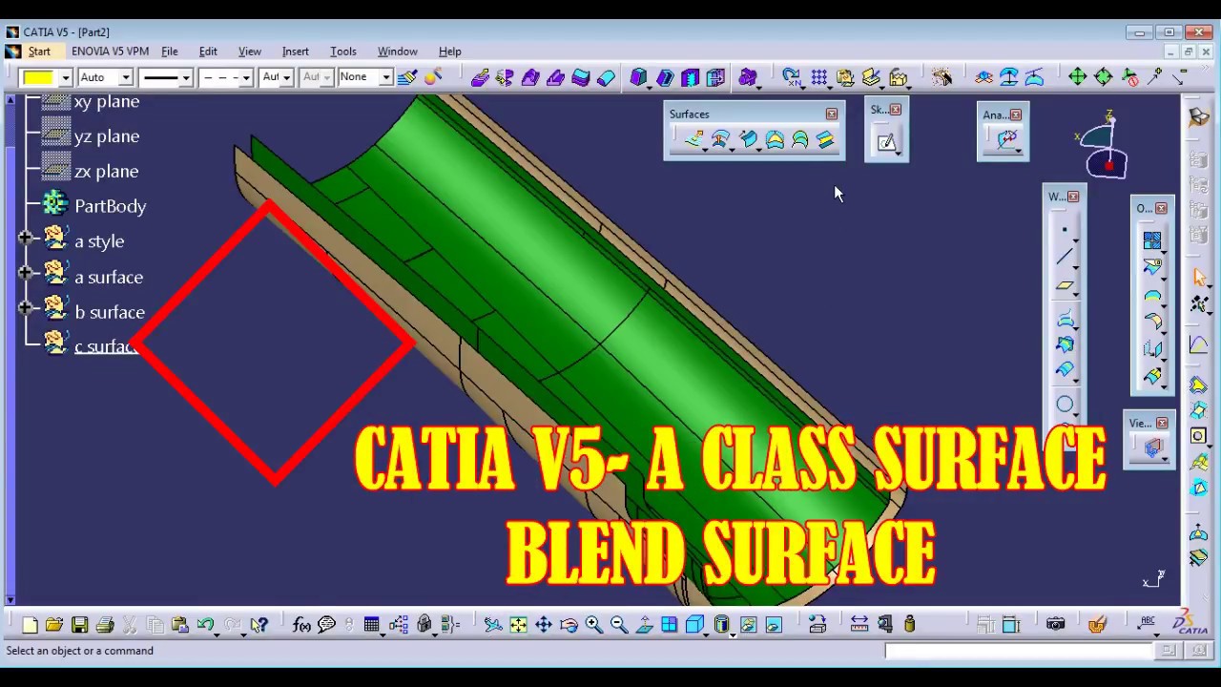The image size is (1221, 687).
Task: Click the view mode icon in Vie... toolbar
Action: click(x=1152, y=448)
